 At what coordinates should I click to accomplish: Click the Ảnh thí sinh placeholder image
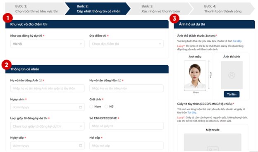pyautogui.click(x=232, y=75)
